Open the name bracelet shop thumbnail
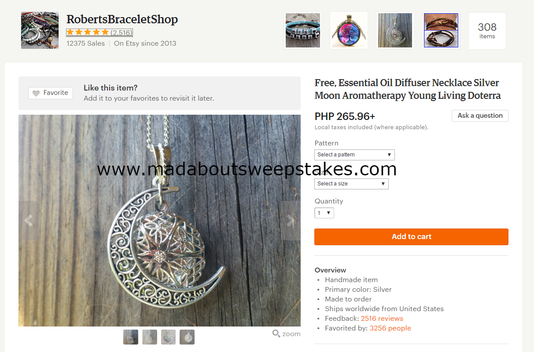The height and width of the screenshot is (352, 534). click(x=303, y=30)
